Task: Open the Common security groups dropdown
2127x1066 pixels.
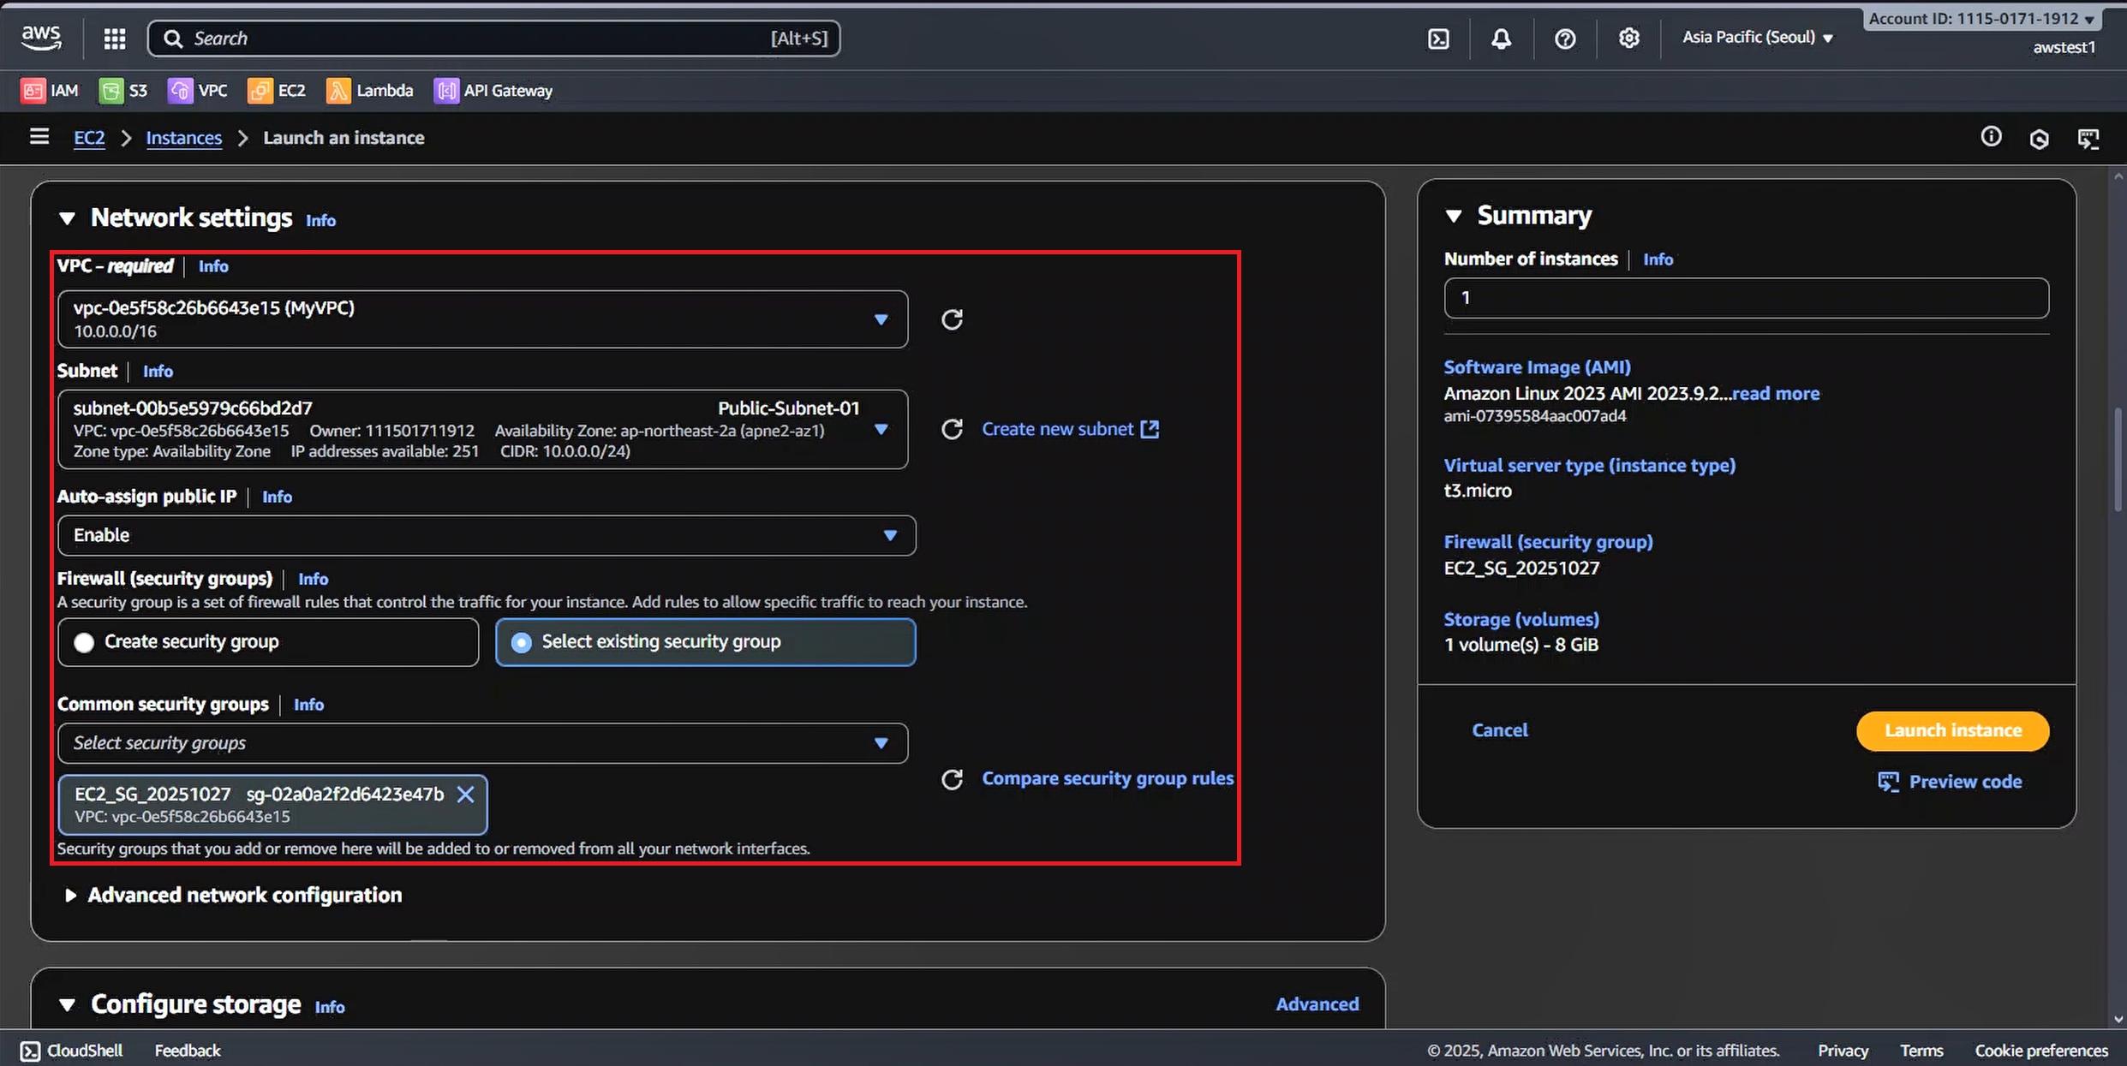Action: click(x=482, y=743)
